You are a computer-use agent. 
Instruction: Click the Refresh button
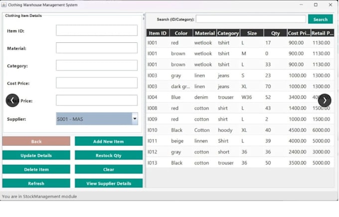click(x=36, y=183)
